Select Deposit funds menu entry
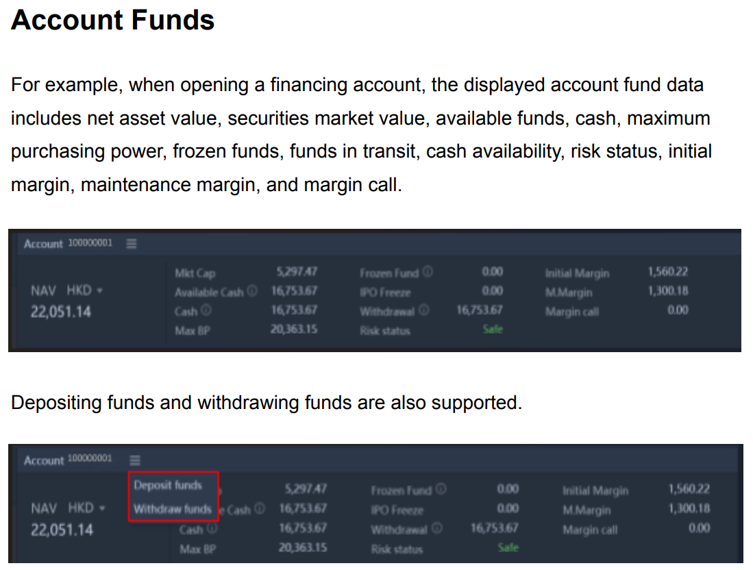This screenshot has height=570, width=753. 168,485
